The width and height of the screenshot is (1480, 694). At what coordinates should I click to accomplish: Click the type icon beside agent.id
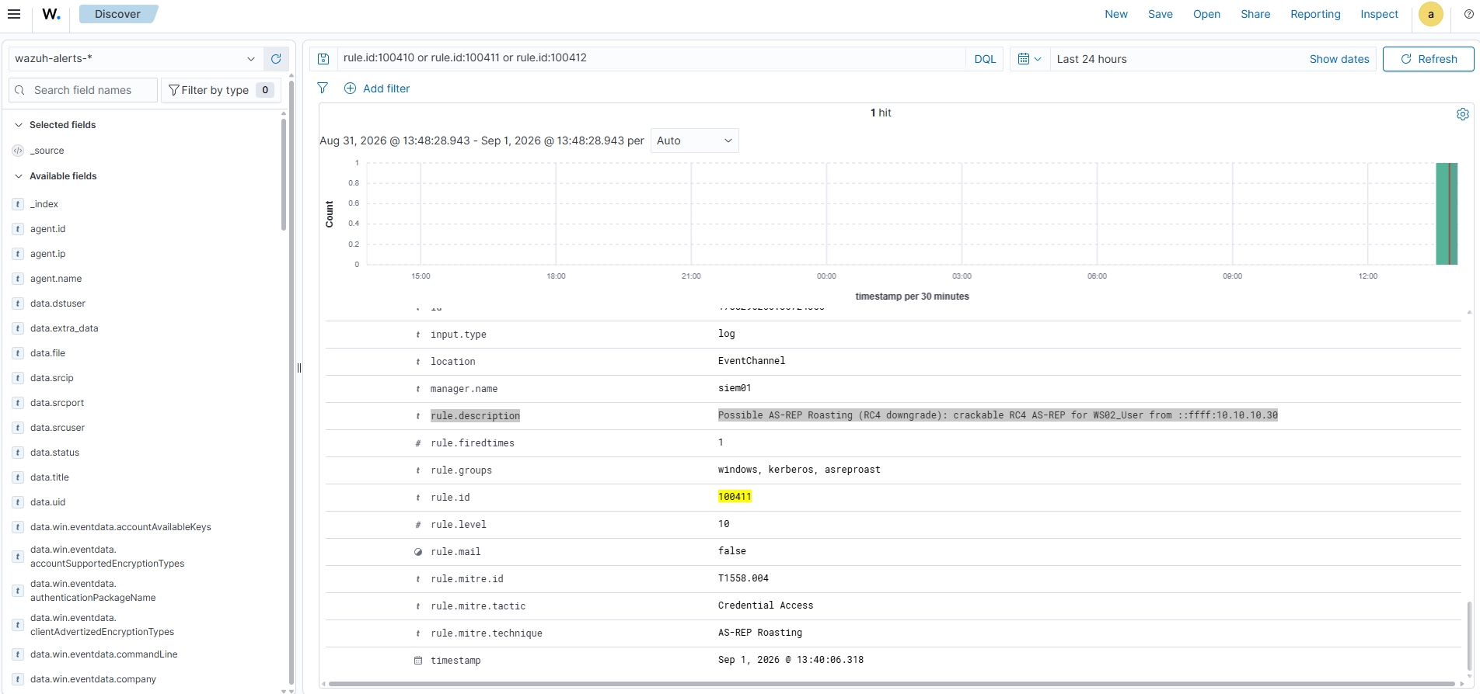tap(18, 229)
